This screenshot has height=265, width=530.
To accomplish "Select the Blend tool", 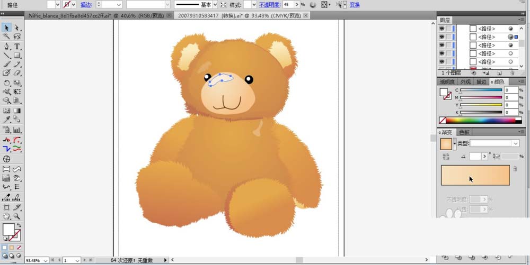I will (17, 119).
